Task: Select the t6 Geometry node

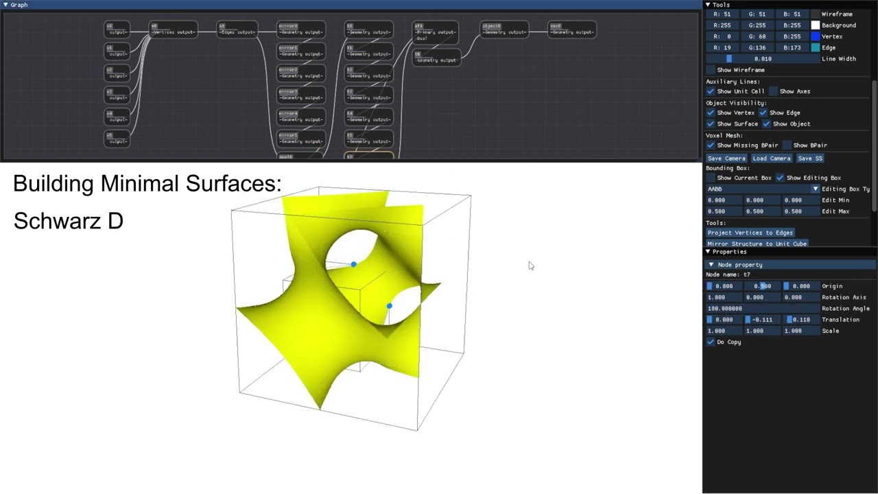Action: click(436, 58)
